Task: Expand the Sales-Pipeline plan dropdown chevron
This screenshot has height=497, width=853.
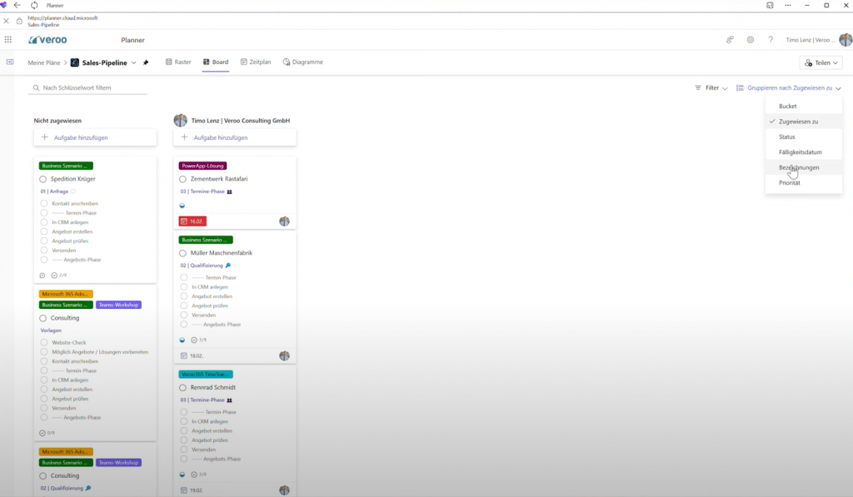Action: (134, 62)
